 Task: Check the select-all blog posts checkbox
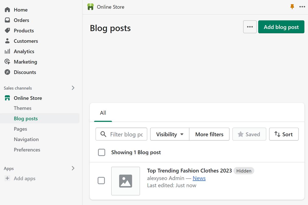click(102, 152)
